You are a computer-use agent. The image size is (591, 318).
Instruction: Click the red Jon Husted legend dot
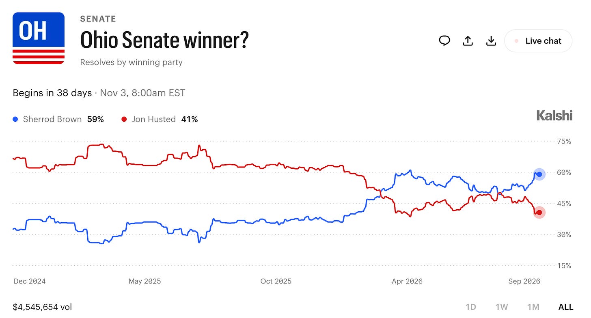124,119
